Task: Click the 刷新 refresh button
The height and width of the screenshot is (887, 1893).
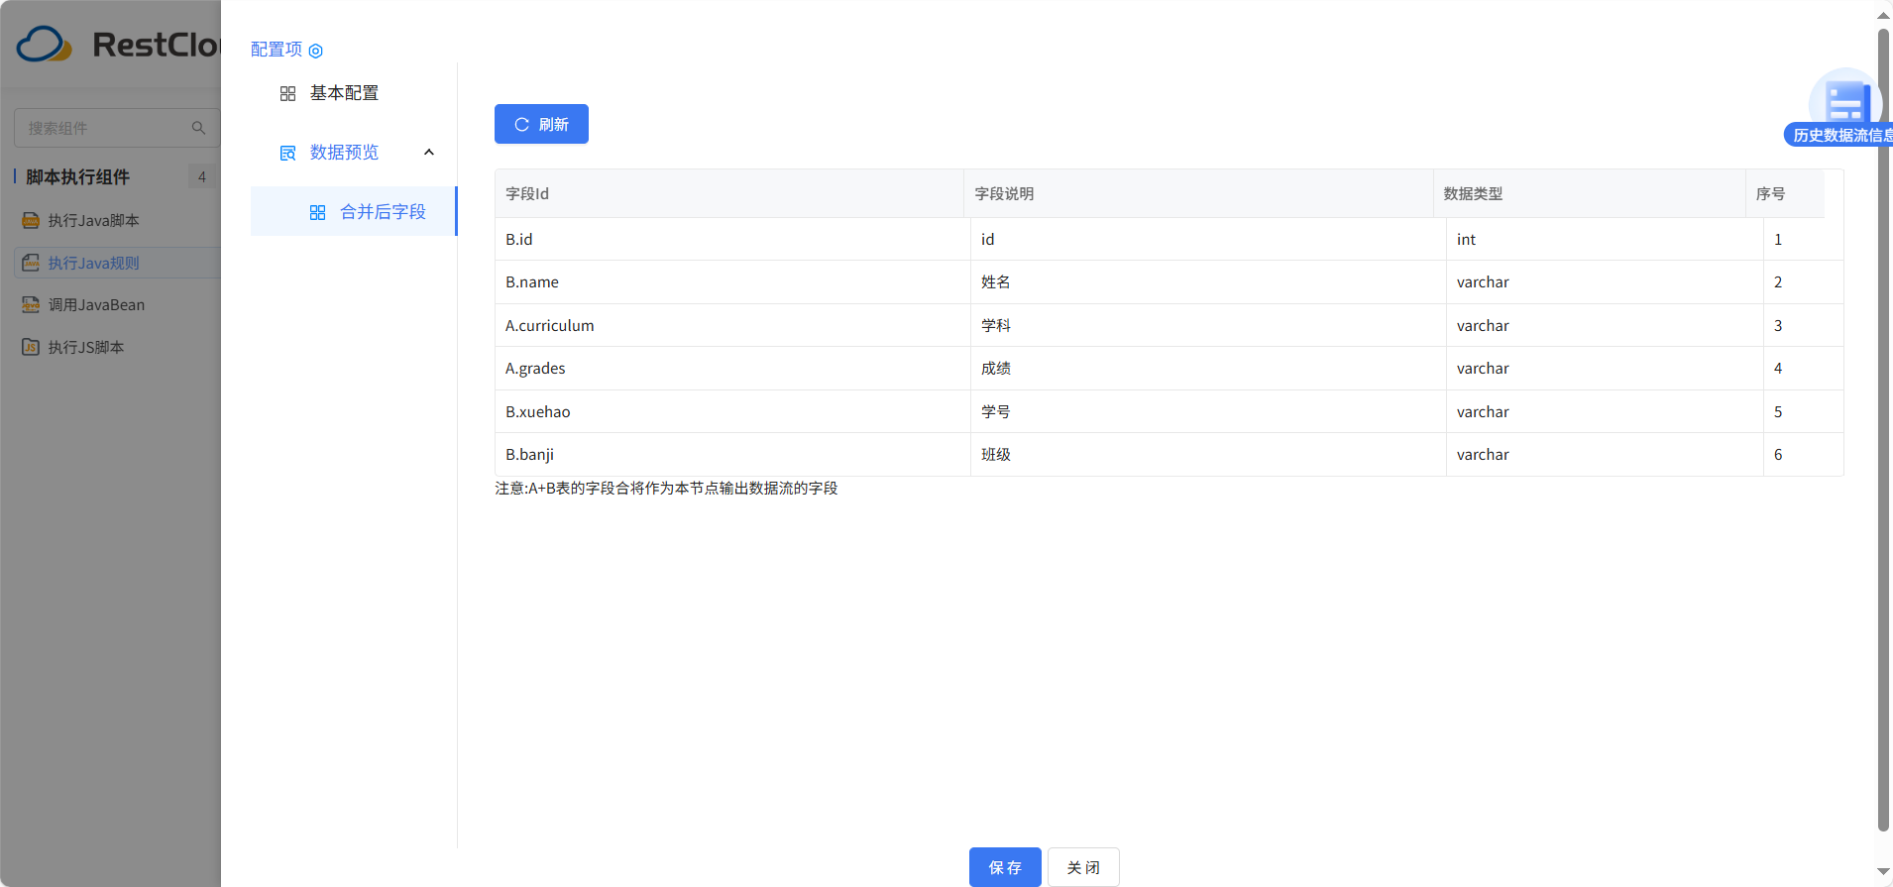Action: point(541,124)
